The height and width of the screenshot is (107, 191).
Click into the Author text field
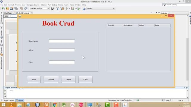(x=62, y=50)
